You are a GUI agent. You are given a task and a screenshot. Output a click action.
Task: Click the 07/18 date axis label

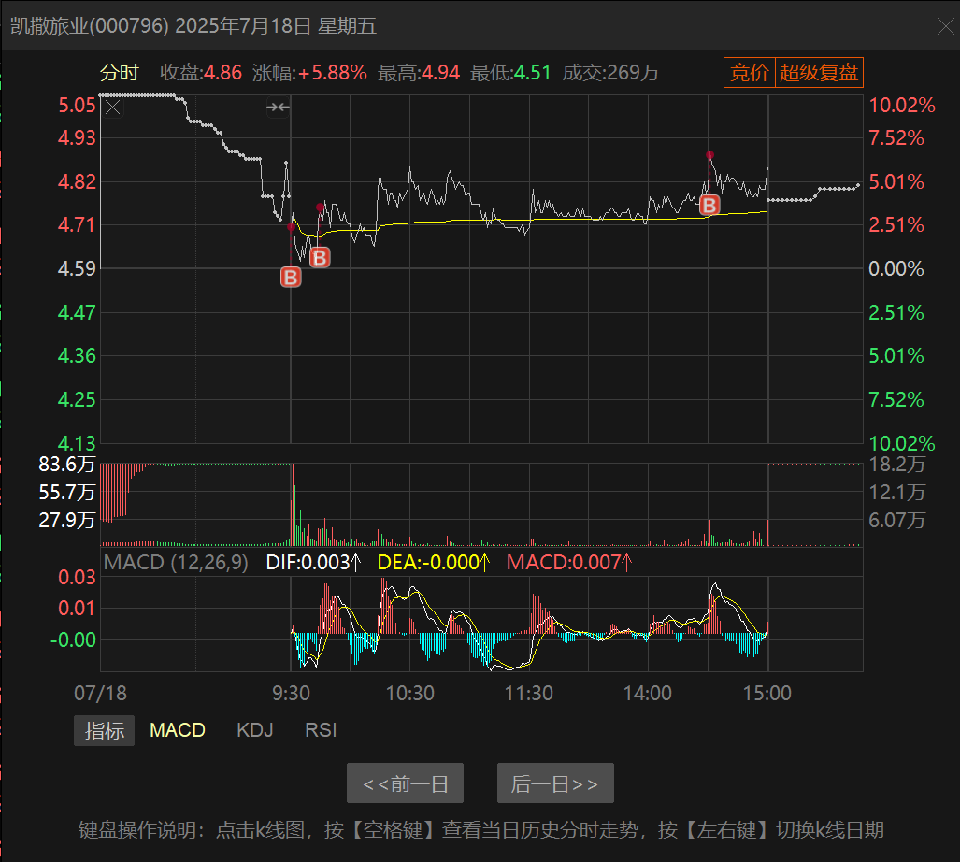coord(100,693)
